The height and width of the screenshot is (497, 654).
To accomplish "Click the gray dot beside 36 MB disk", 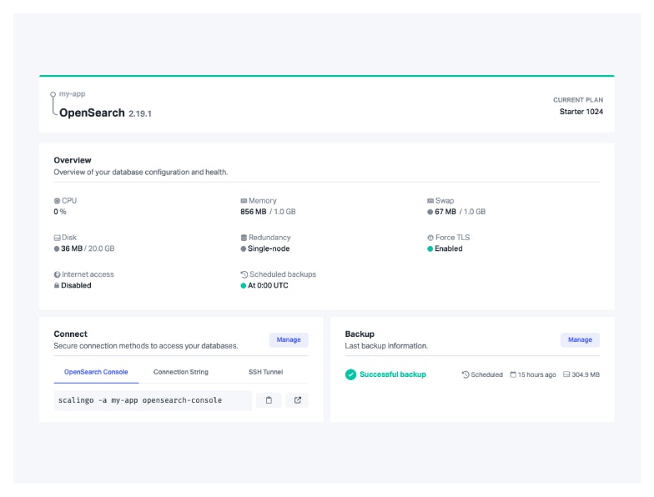I will click(x=57, y=248).
